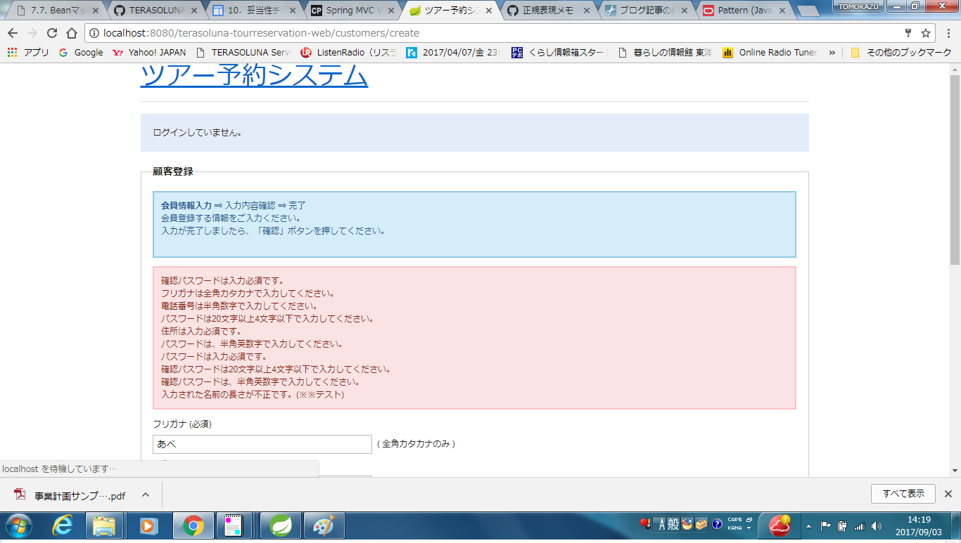Viewport: 961px width, 543px height.
Task: Switch to the Spring MVC tab
Action: point(351,11)
